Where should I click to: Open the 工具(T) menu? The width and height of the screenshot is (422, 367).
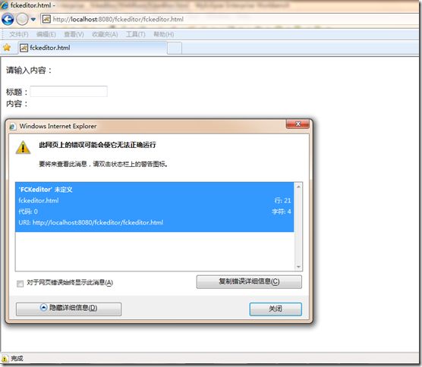135,34
